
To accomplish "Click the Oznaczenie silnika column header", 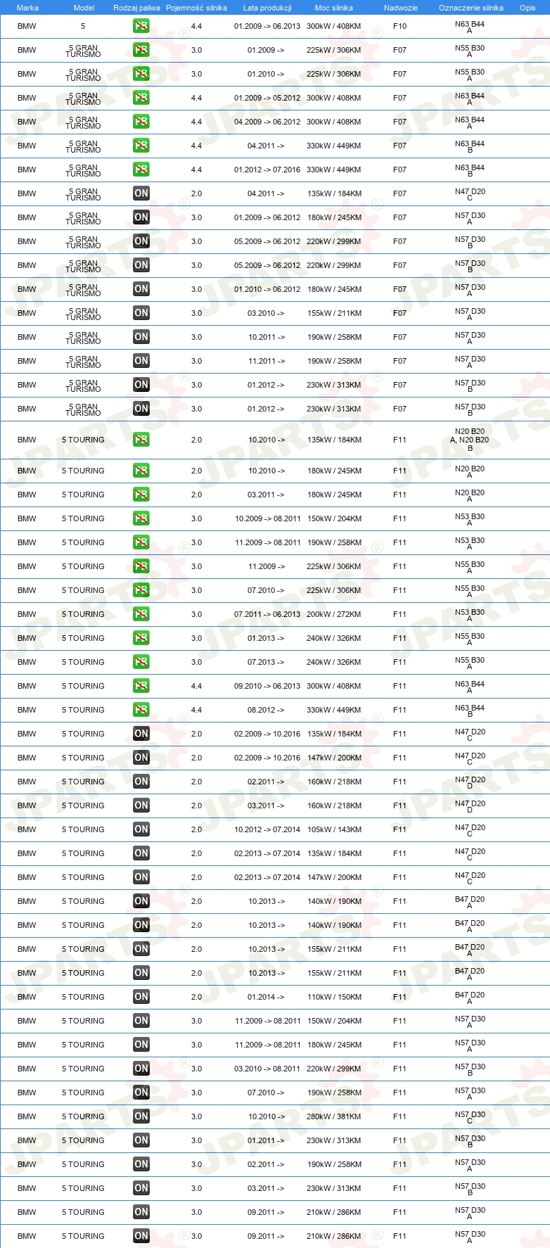I will pos(471,8).
